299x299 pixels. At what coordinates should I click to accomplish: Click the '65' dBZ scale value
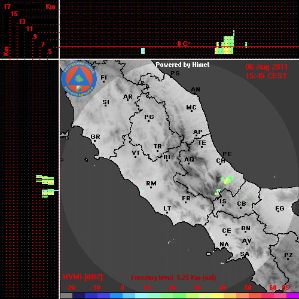point(285,288)
